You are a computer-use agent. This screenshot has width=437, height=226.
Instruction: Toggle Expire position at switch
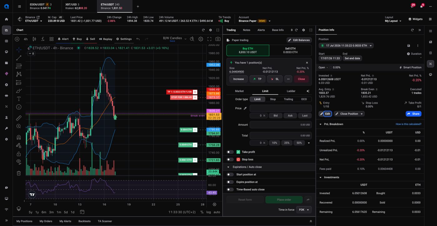tap(230, 182)
